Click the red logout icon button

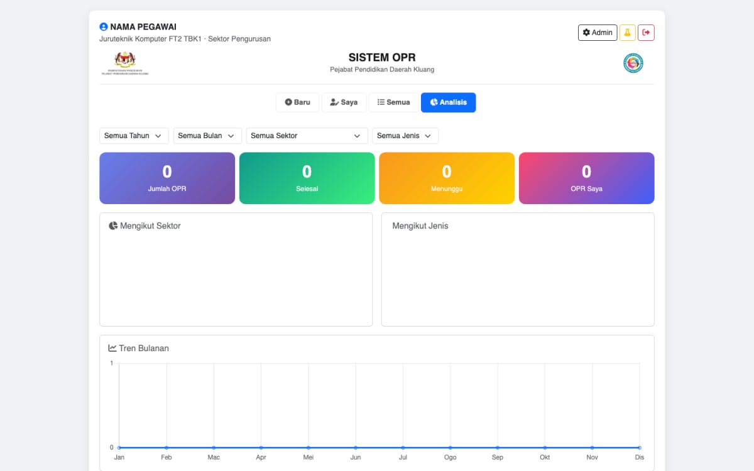click(646, 33)
